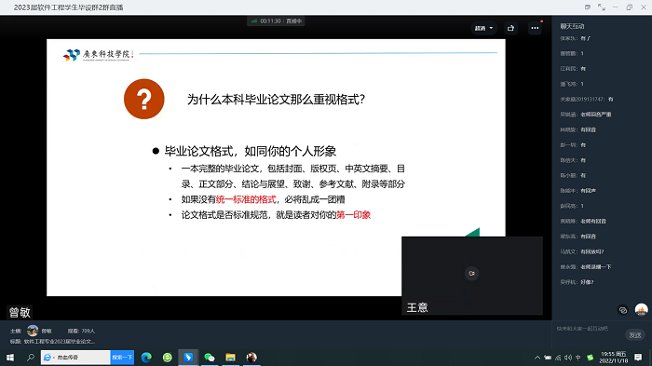
Task: Click the chat bubble icon beside the avatar
Action: click(x=622, y=310)
